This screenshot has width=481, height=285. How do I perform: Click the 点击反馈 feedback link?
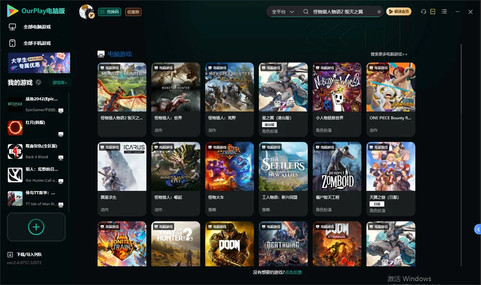293,272
